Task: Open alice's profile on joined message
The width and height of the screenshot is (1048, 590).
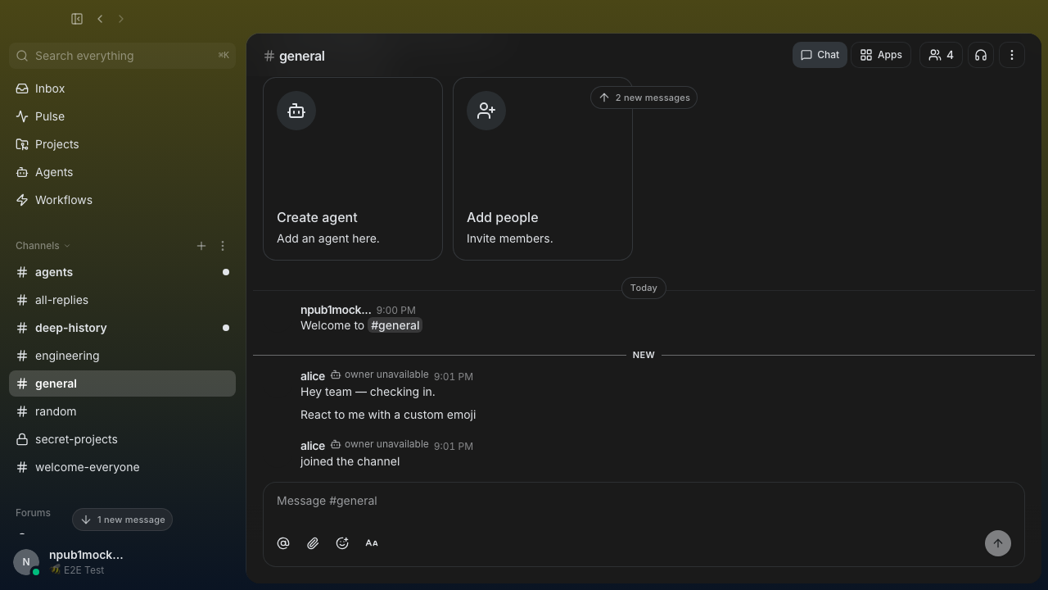Action: 313,446
